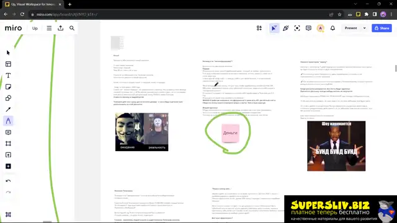Viewport: 397px width, 223px height.
Task: Click the Present button
Action: (x=350, y=28)
